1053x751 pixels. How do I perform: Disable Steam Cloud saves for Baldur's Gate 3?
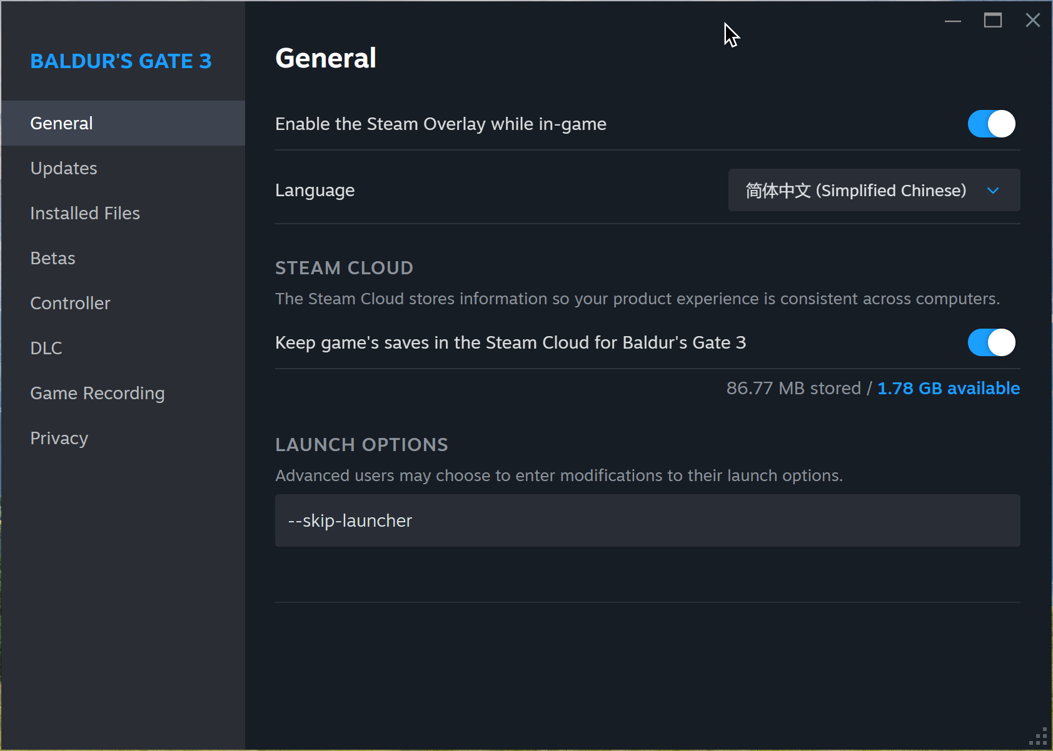coord(991,342)
